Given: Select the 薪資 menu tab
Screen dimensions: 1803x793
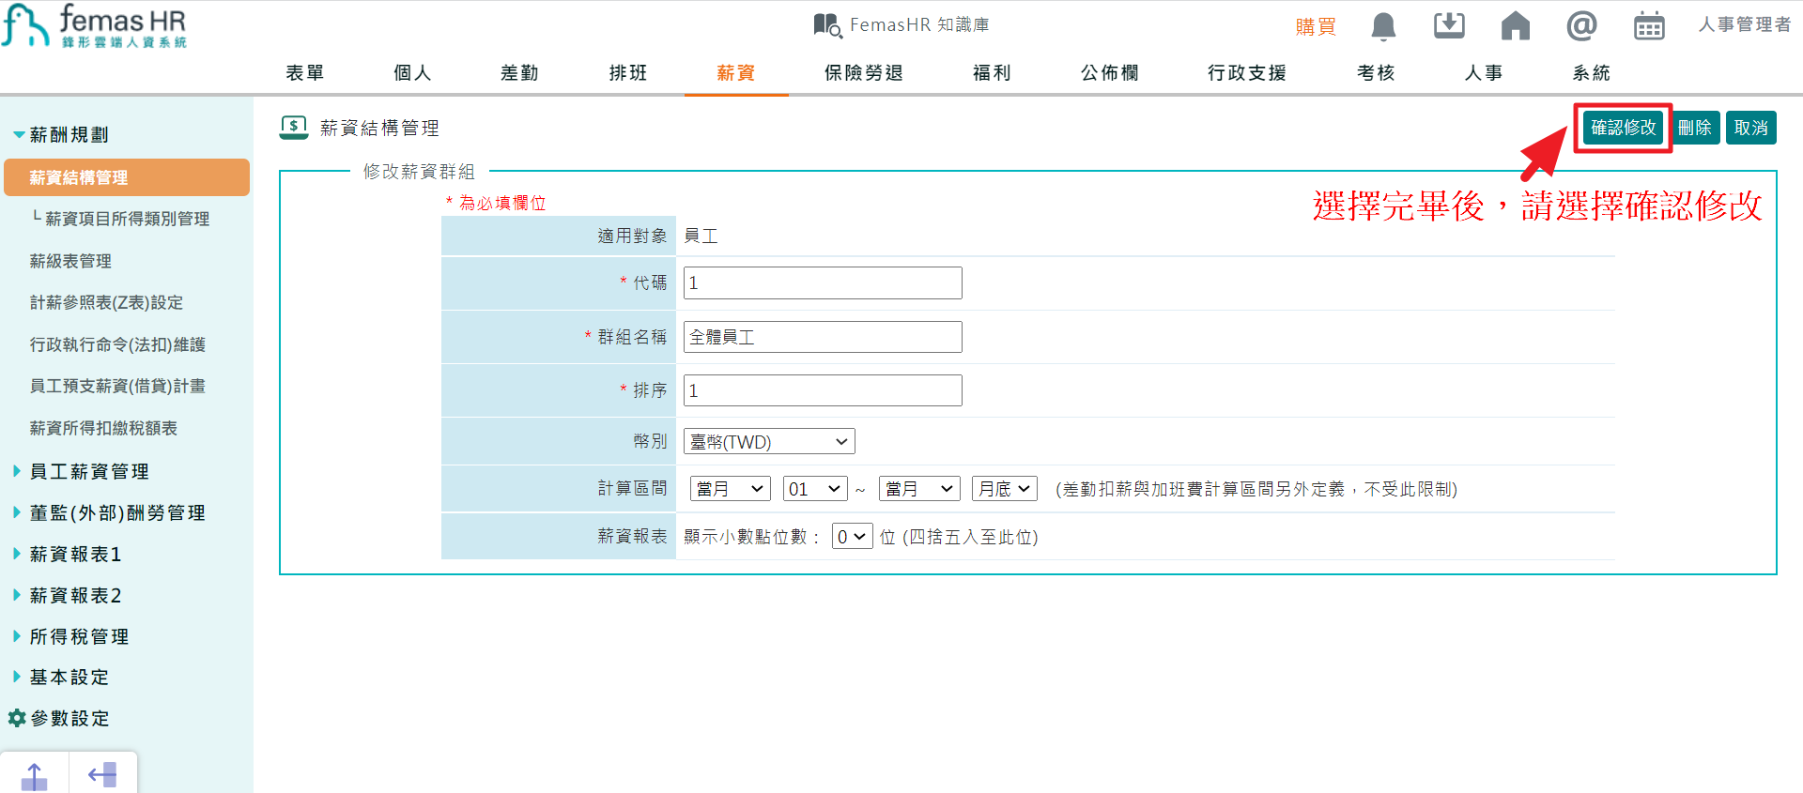Looking at the screenshot, I should click(736, 73).
